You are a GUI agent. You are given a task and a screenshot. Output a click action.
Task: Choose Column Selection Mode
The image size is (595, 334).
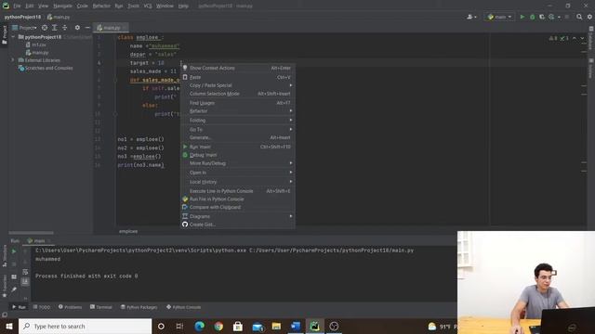[238, 94]
